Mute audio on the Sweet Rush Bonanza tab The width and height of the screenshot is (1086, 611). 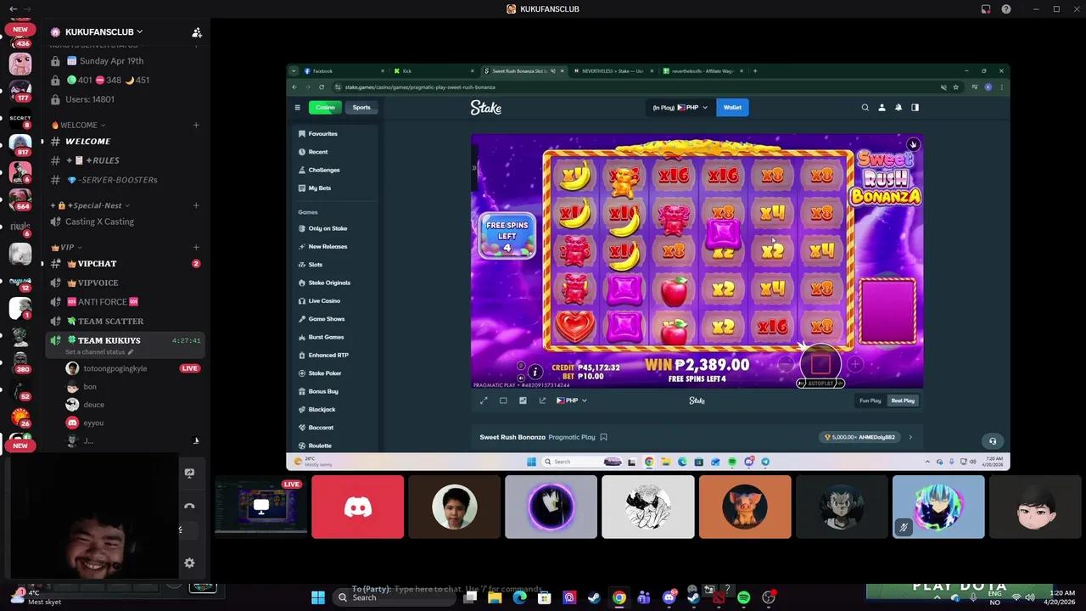[551, 71]
